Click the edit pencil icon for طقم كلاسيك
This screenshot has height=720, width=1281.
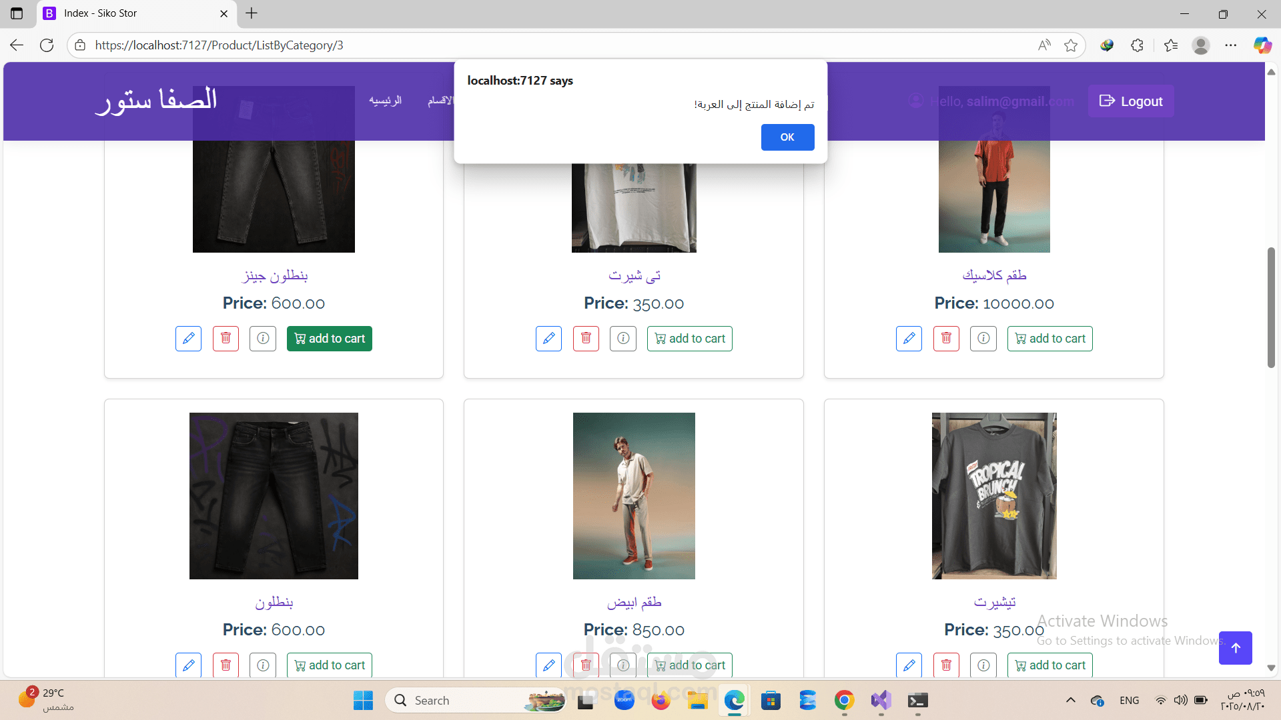click(909, 339)
